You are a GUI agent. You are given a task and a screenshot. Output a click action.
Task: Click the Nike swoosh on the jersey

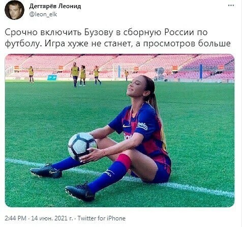[x=127, y=126]
